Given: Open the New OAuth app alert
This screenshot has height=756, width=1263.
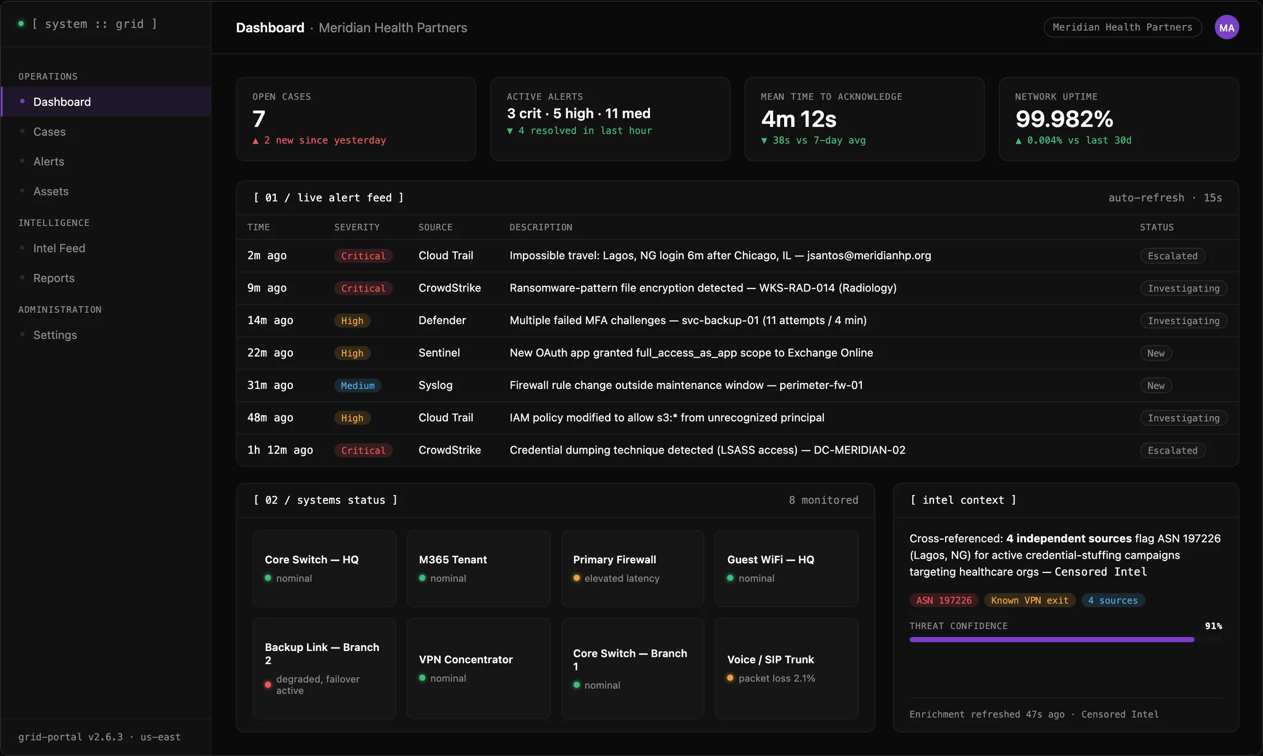Looking at the screenshot, I should [737, 353].
